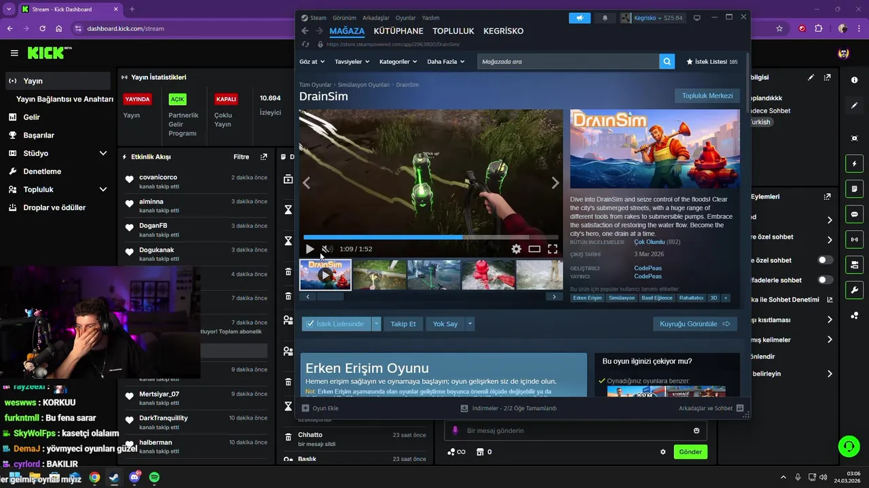Reload the Steam store page
Viewport: 869px width, 488px height.
[x=305, y=44]
